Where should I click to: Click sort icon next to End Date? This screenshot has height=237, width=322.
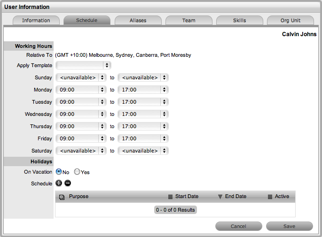click(220, 197)
